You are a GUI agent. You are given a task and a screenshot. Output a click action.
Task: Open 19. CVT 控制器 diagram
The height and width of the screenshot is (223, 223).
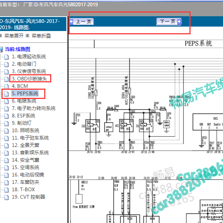click(28, 197)
